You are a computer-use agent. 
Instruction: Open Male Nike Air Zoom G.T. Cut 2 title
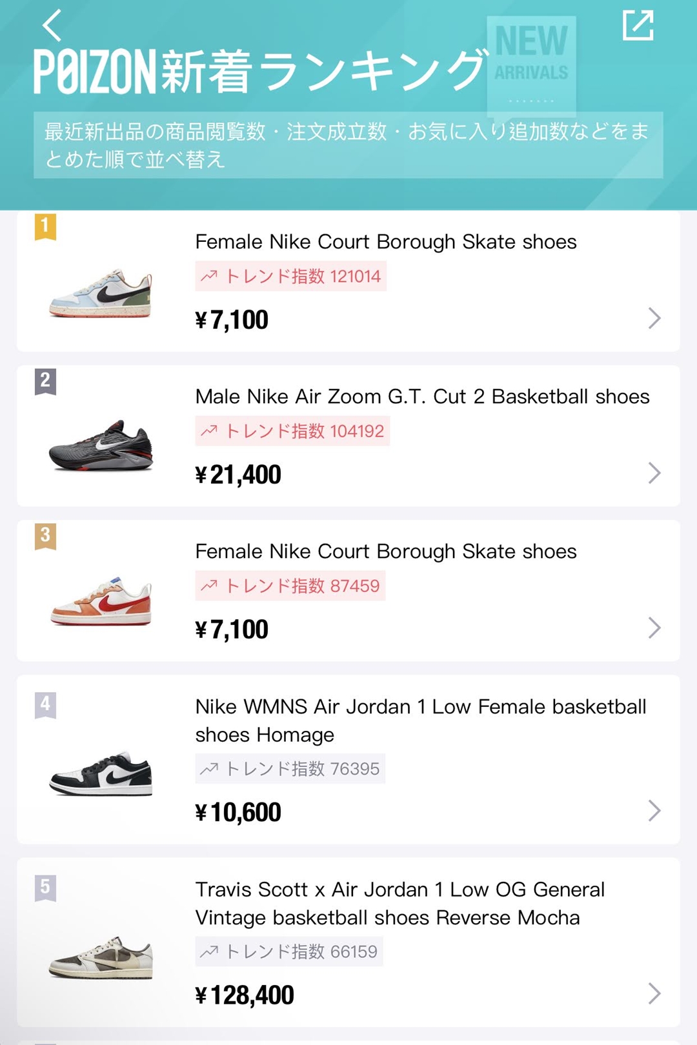pos(422,396)
